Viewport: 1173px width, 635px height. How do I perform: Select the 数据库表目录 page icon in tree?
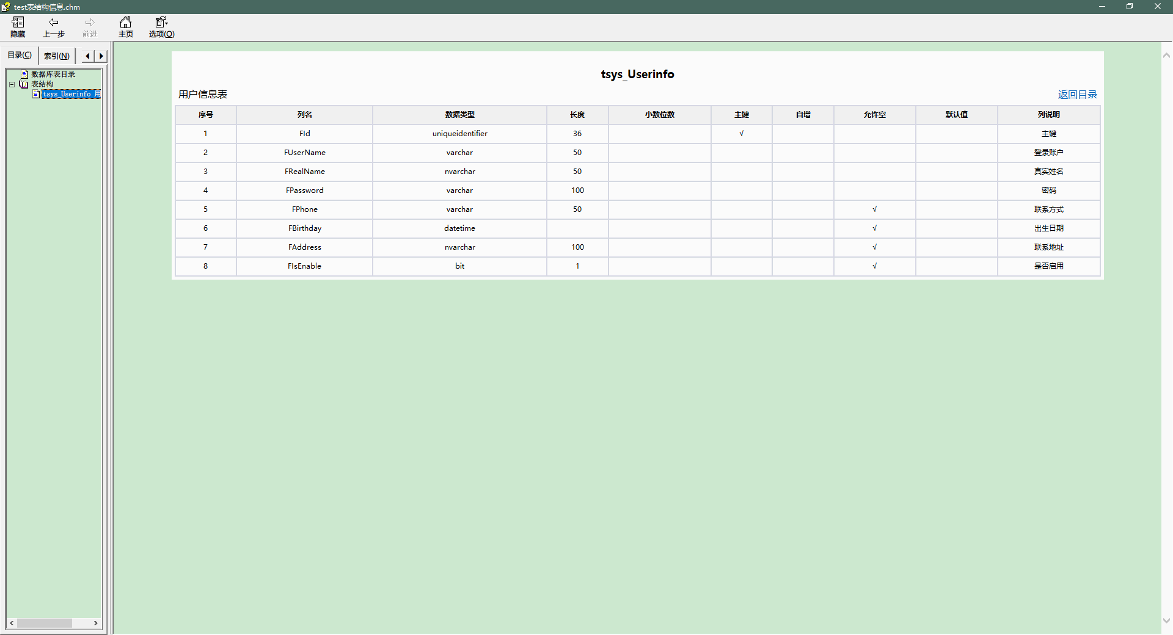25,74
